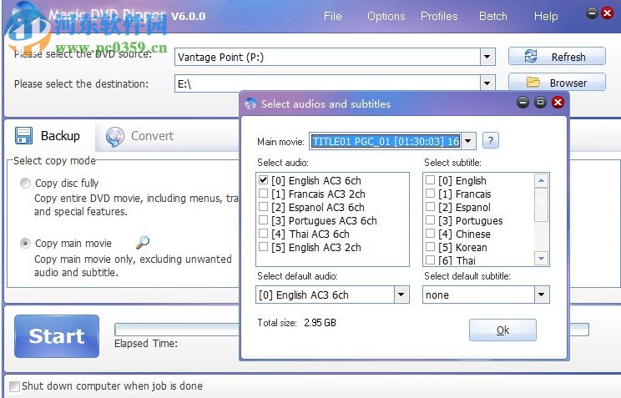Screen dimensions: 621x398
Task: Maximize the Select audios and subtitles dialog
Action: tap(540, 103)
